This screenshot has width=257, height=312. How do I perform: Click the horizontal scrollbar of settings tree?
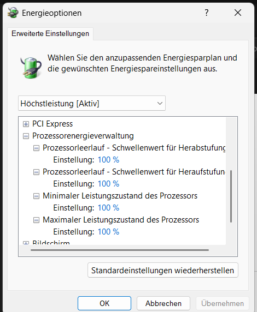pos(120,250)
